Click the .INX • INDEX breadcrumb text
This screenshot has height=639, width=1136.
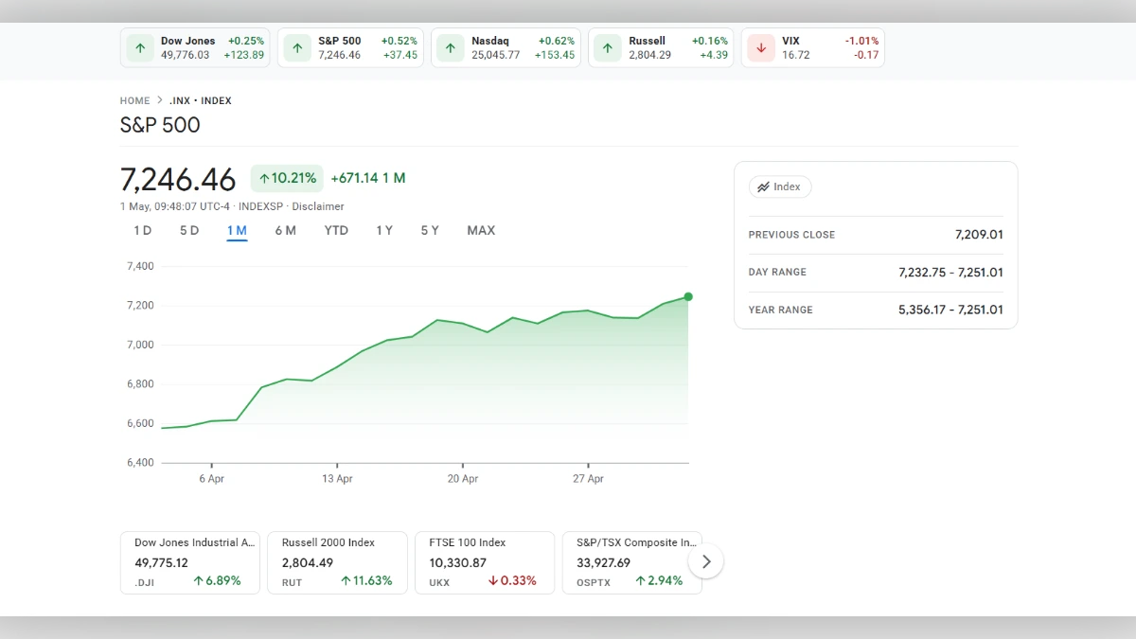click(201, 100)
